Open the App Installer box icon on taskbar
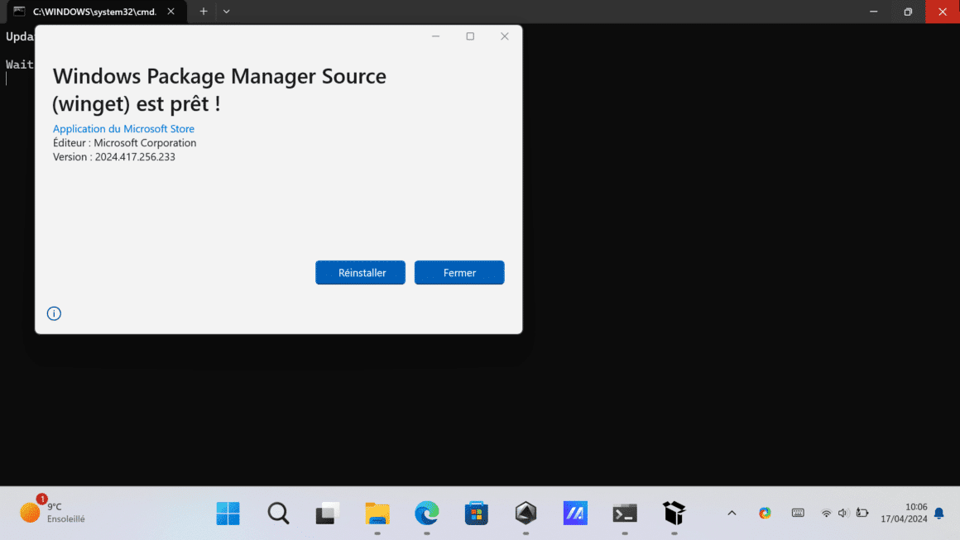Screen dimensions: 960x540 [x=674, y=513]
